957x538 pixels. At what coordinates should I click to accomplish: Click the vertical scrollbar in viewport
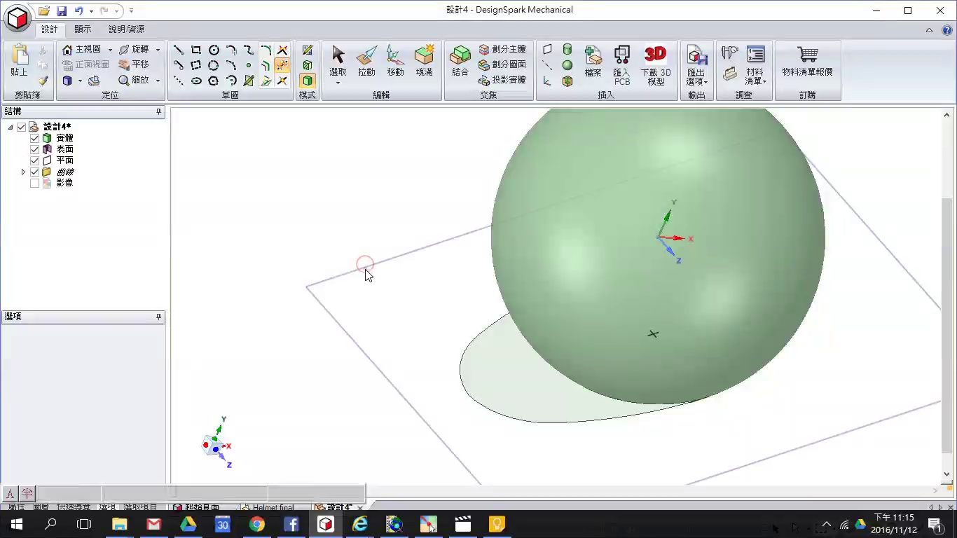click(947, 326)
